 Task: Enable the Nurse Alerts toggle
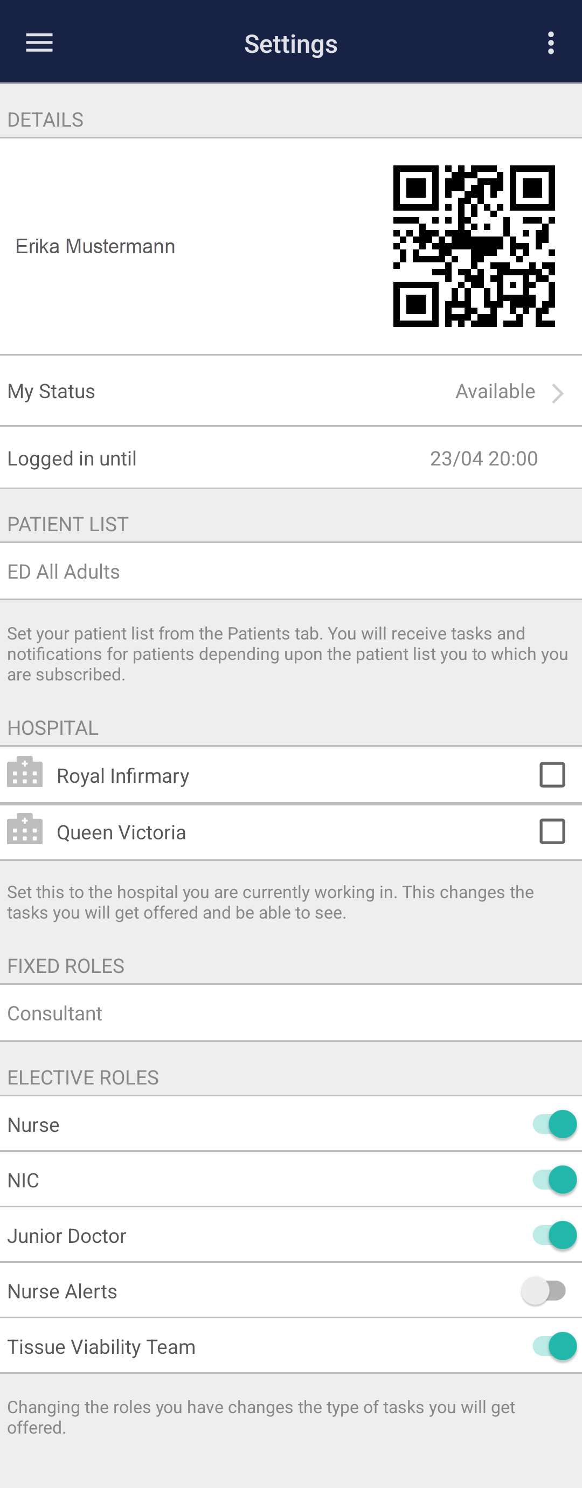(x=544, y=1290)
